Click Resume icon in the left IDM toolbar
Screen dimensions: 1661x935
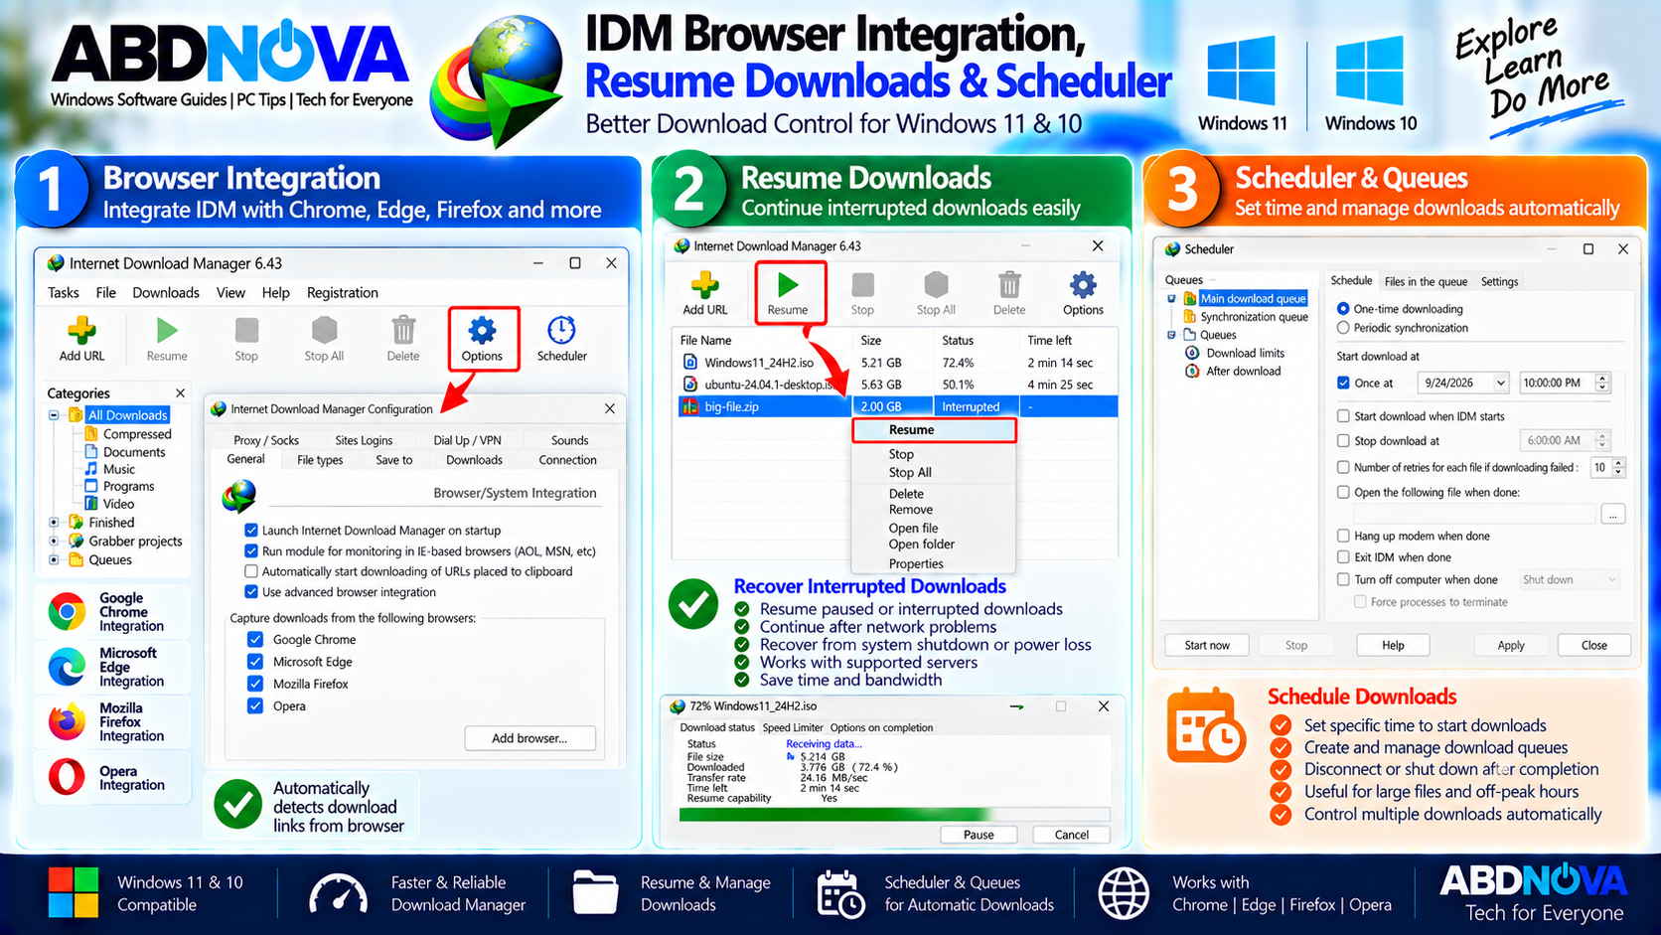point(167,330)
